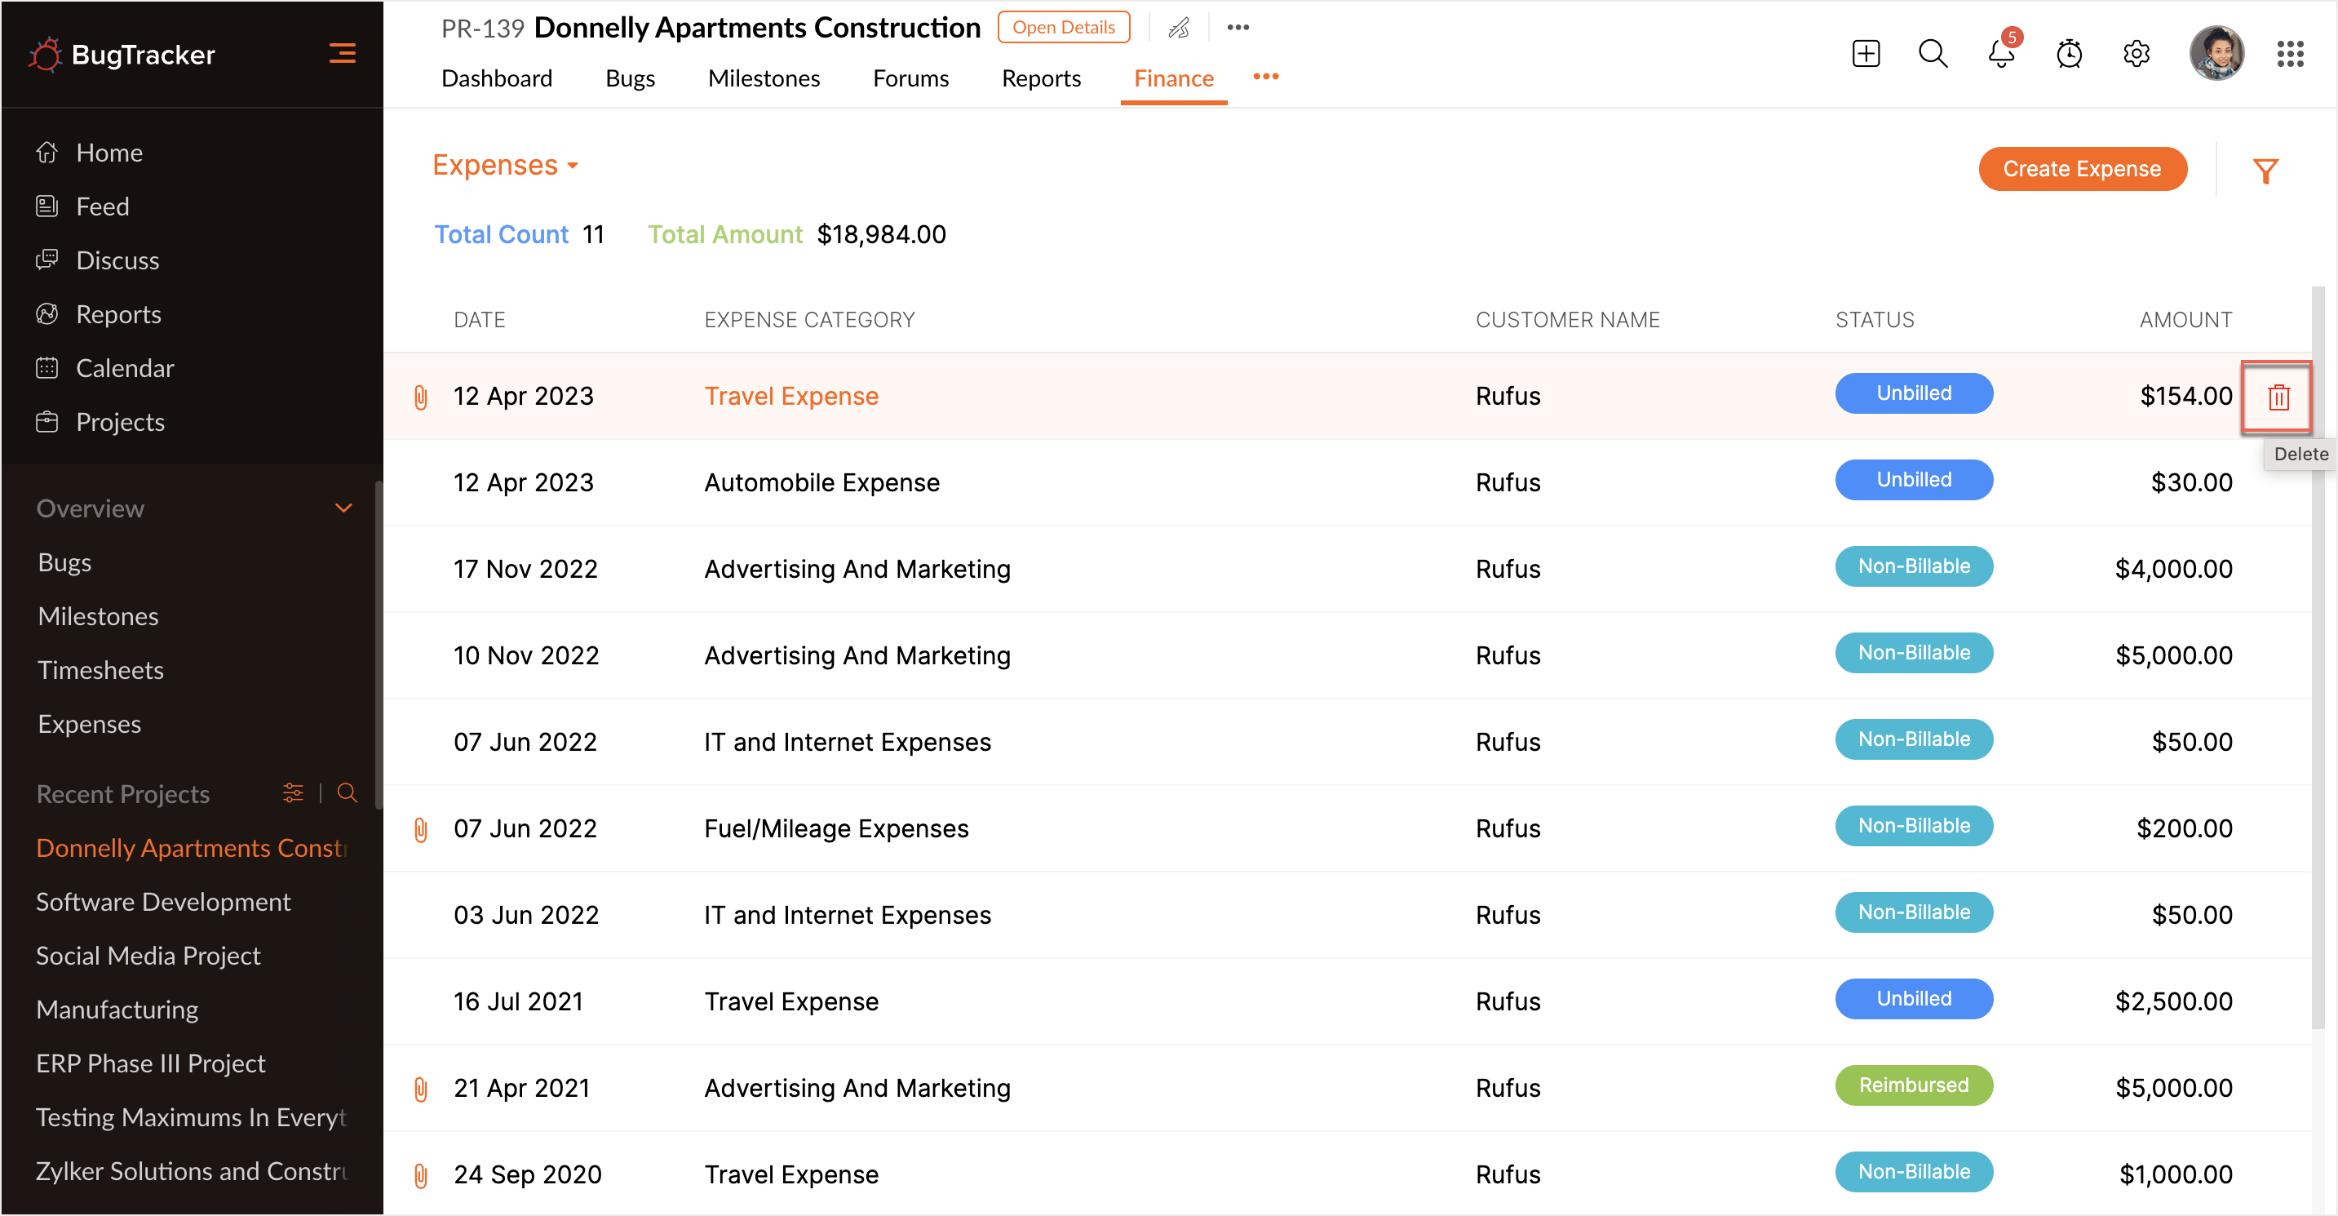Click the Open Details button
This screenshot has height=1216, width=2338.
point(1063,27)
